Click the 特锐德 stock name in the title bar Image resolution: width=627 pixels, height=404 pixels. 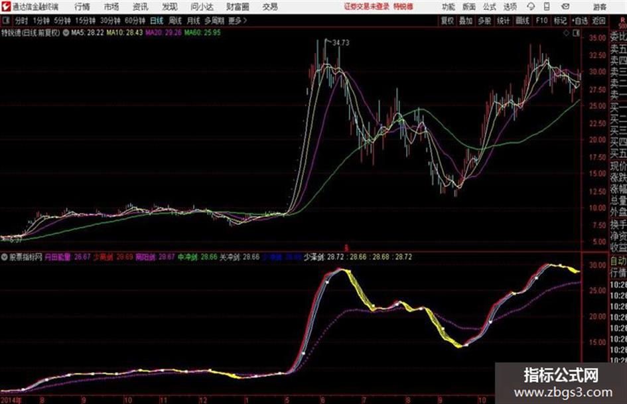(x=403, y=7)
